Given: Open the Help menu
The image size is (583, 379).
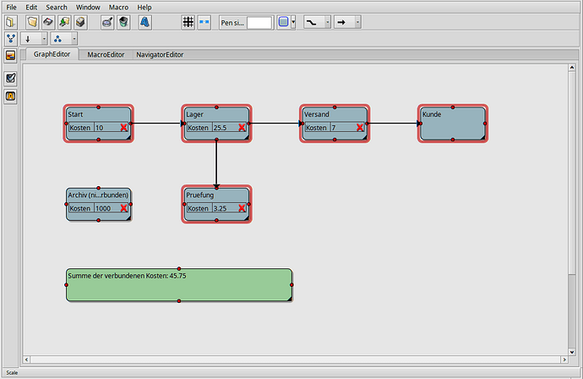Looking at the screenshot, I should pyautogui.click(x=144, y=7).
